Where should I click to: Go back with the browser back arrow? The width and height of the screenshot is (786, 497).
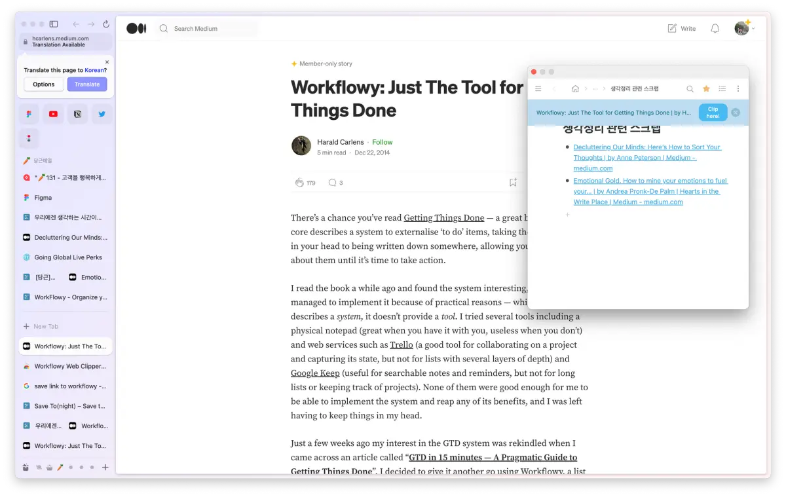76,24
